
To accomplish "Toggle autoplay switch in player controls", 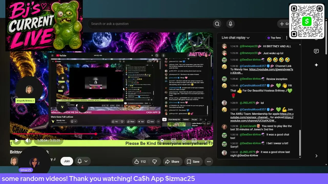I will 162,140.
